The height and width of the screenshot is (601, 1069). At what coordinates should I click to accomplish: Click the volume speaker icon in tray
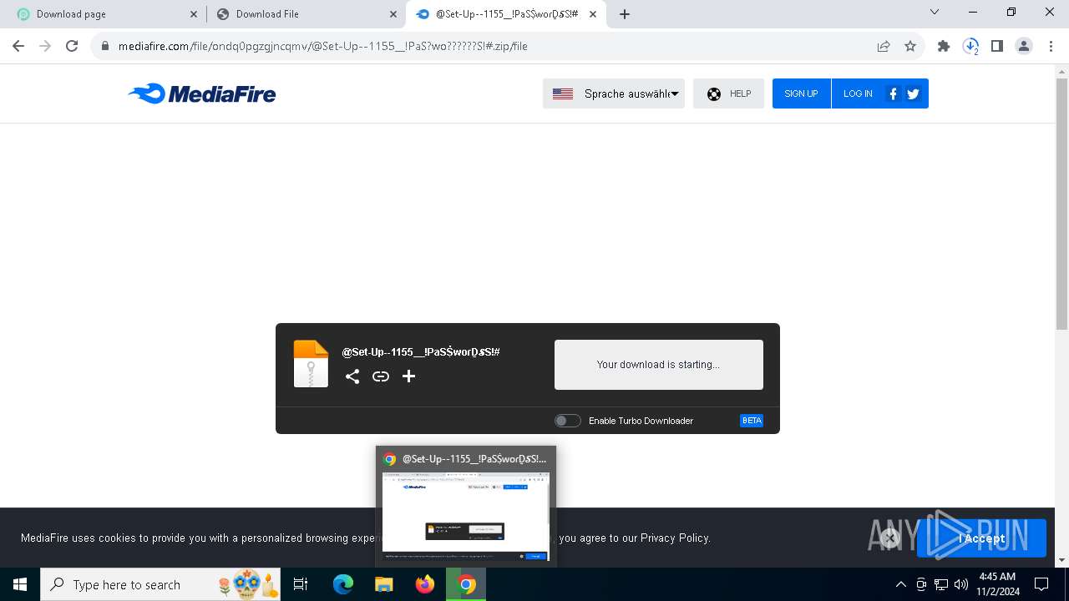coord(961,584)
